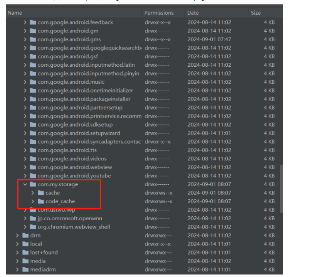Expand the drm directory
This screenshot has width=310, height=277.
point(17,235)
